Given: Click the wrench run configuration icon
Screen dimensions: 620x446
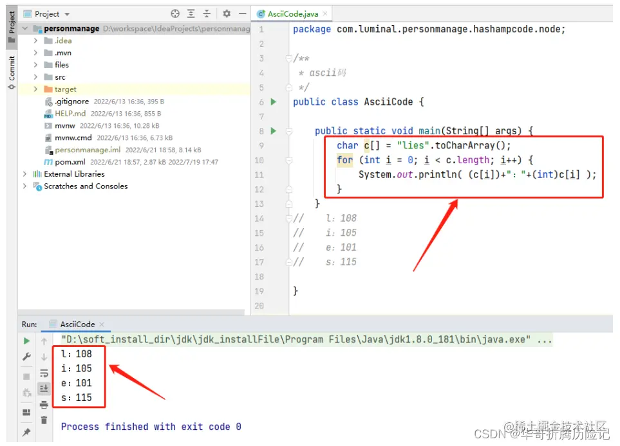Looking at the screenshot, I should pos(26,357).
